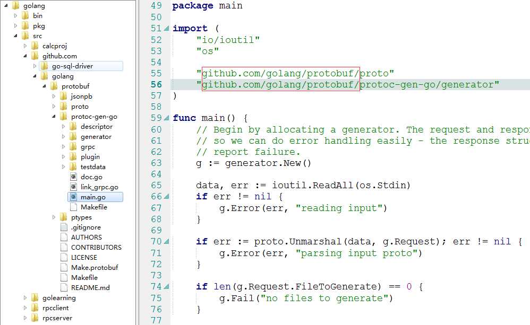530x325 pixels.
Task: Select the main.go tree item
Action: pos(96,197)
